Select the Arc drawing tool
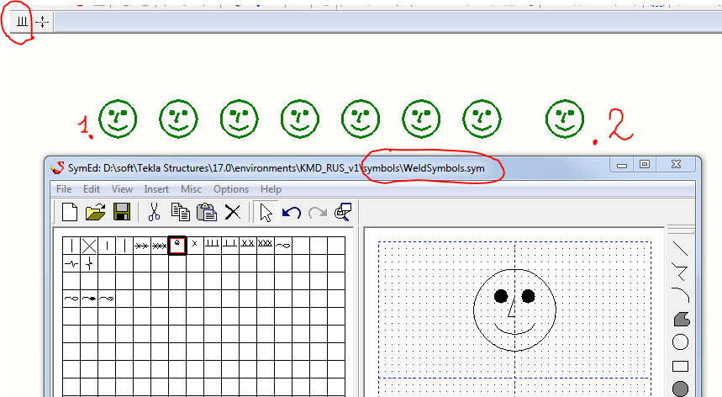Viewport: 722px width, 397px height. [x=681, y=294]
